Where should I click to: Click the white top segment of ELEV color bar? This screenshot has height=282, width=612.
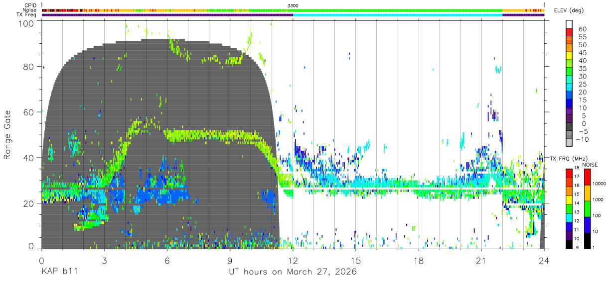point(569,24)
